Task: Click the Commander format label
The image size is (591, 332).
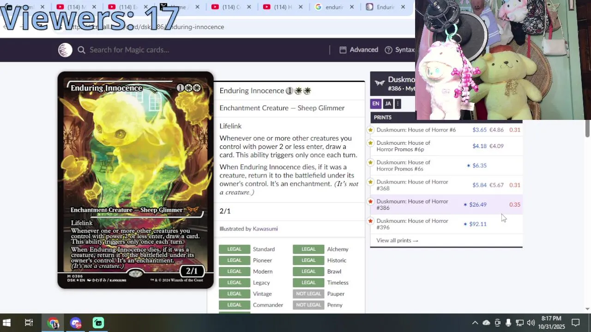Action: (268, 305)
